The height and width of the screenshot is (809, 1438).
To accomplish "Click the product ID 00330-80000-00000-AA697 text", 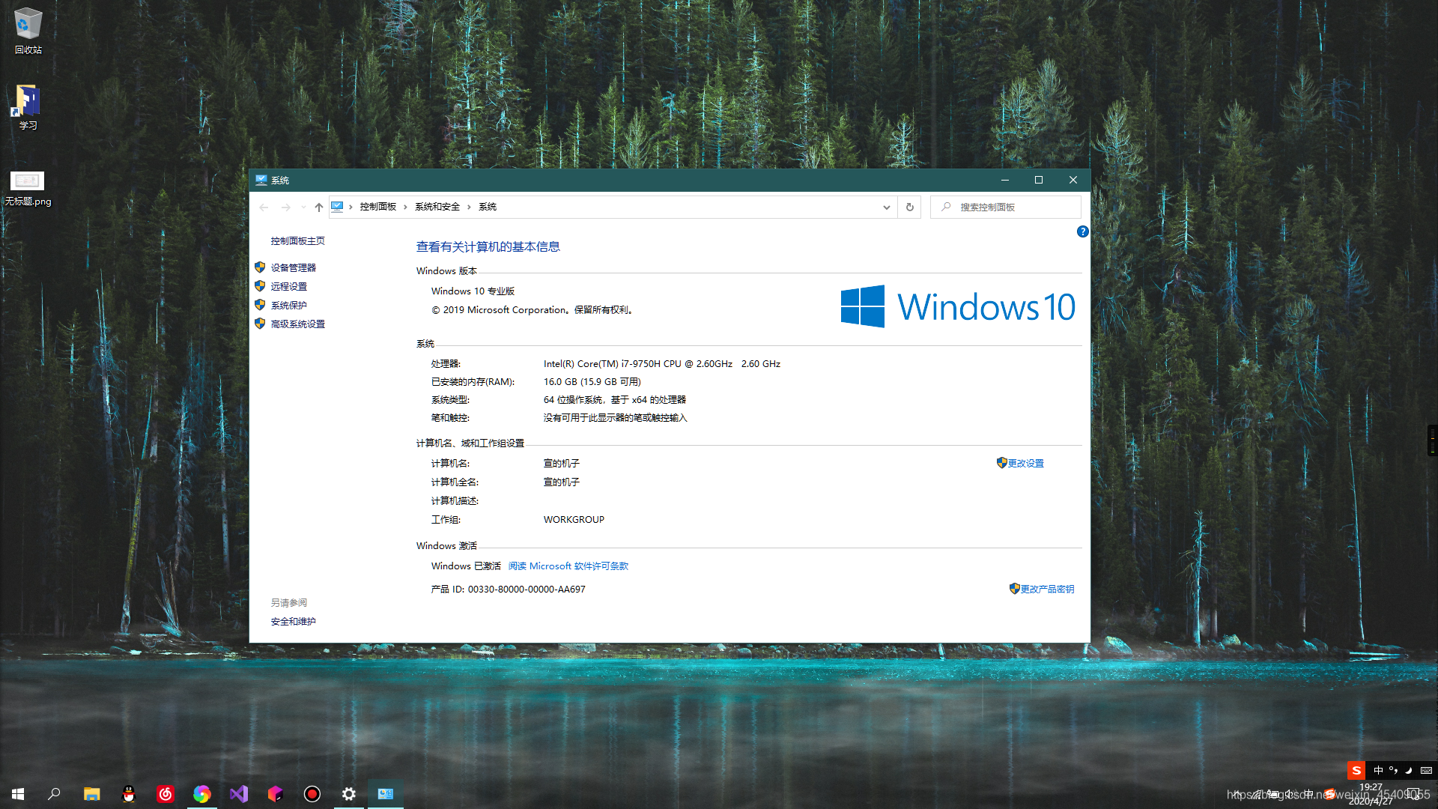I will [x=527, y=589].
